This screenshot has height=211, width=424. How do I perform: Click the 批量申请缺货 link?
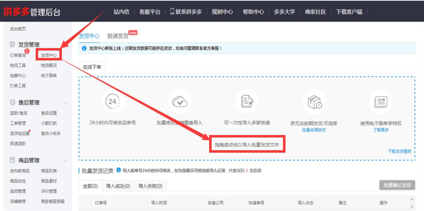pos(314,130)
